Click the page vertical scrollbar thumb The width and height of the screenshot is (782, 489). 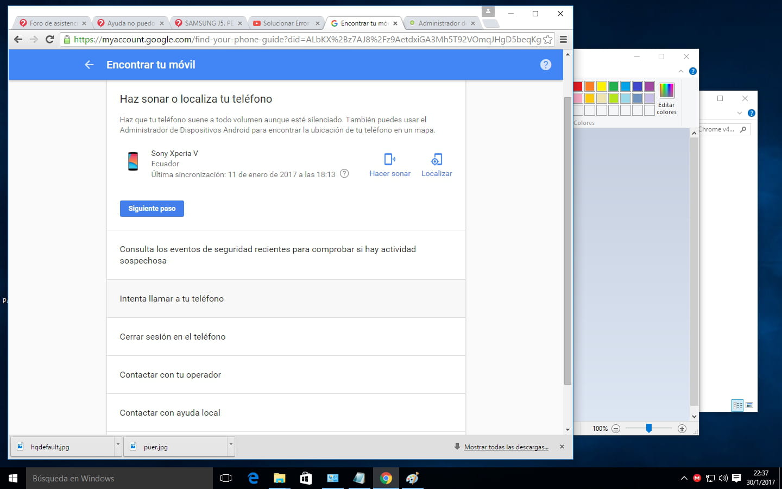(x=567, y=241)
